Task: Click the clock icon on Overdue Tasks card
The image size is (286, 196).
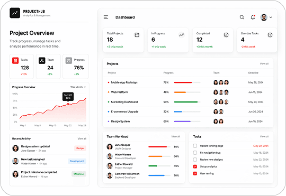Action: (270, 35)
